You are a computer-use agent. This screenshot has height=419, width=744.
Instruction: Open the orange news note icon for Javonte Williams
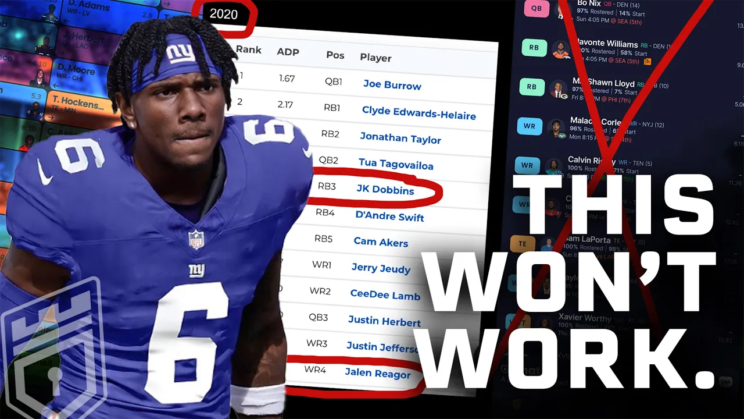[x=647, y=61]
